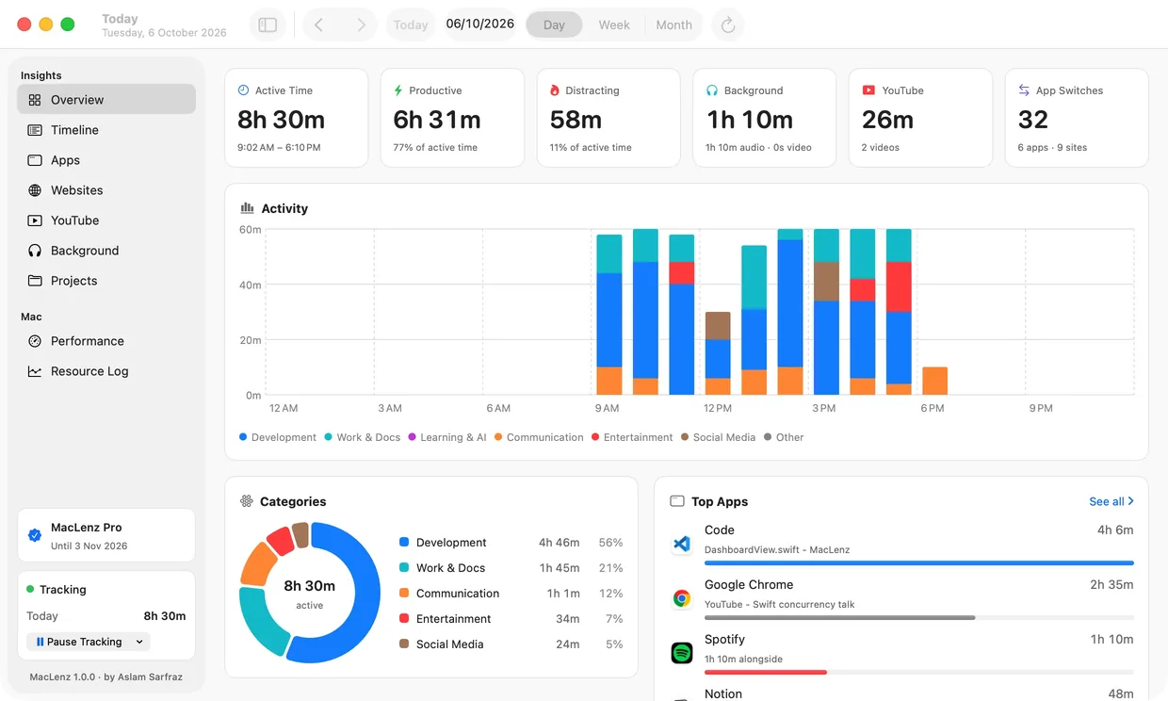Click the red YouTube icon on card
Viewport: 1168px width, 701px height.
click(868, 90)
